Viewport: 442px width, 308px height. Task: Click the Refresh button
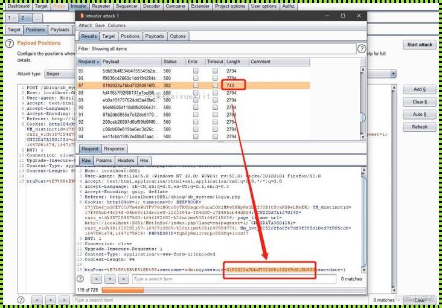(420, 127)
